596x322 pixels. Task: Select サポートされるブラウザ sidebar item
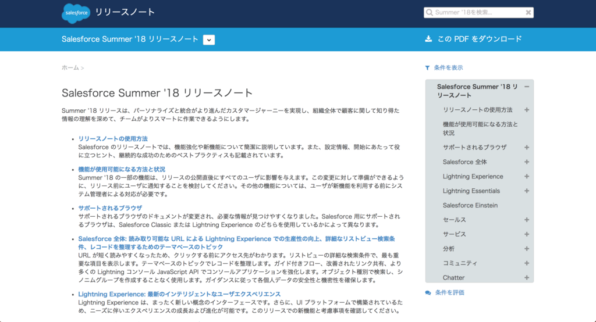click(474, 147)
